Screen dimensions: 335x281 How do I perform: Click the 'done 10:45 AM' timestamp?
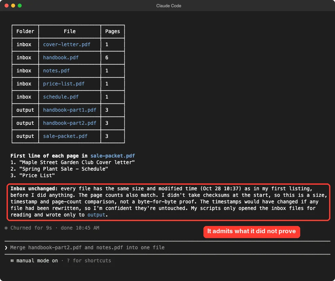pyautogui.click(x=80, y=228)
